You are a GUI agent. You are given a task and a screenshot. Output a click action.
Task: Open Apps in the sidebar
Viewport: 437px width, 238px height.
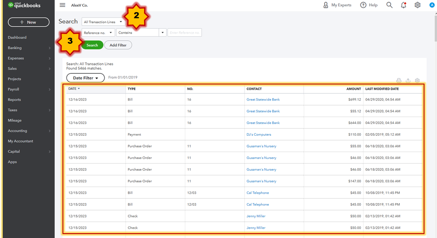tap(12, 162)
